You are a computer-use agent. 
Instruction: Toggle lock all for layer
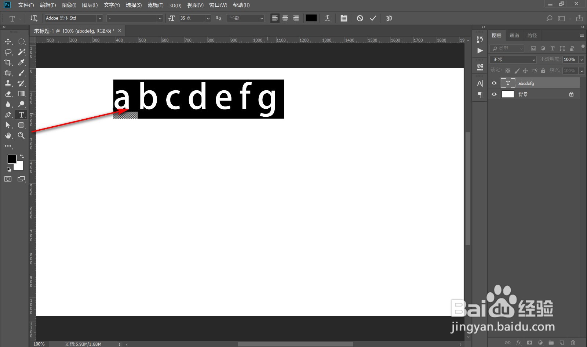(543, 71)
